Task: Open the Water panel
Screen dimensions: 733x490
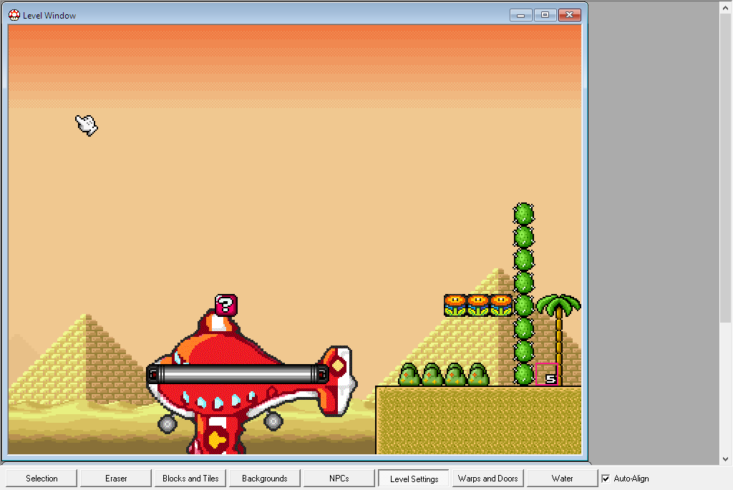Action: [563, 479]
